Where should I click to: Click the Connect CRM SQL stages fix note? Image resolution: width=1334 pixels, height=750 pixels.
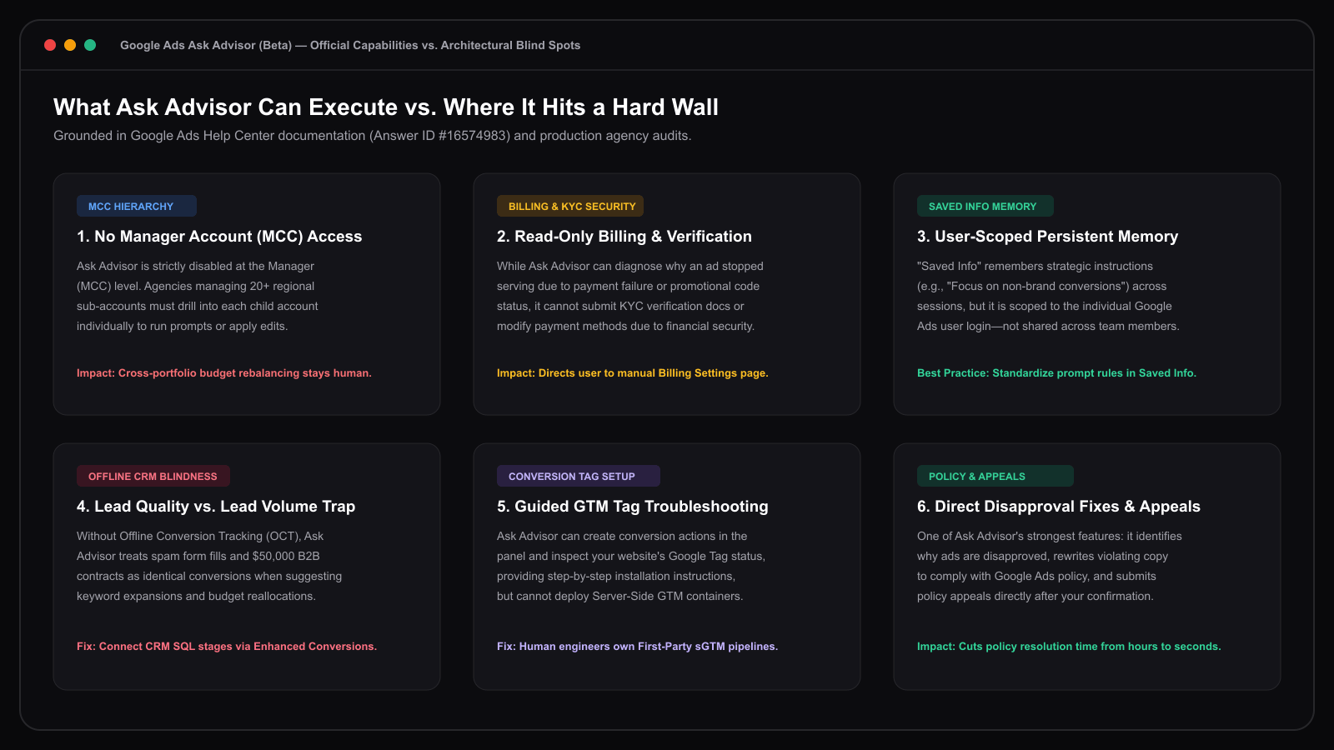(x=227, y=647)
